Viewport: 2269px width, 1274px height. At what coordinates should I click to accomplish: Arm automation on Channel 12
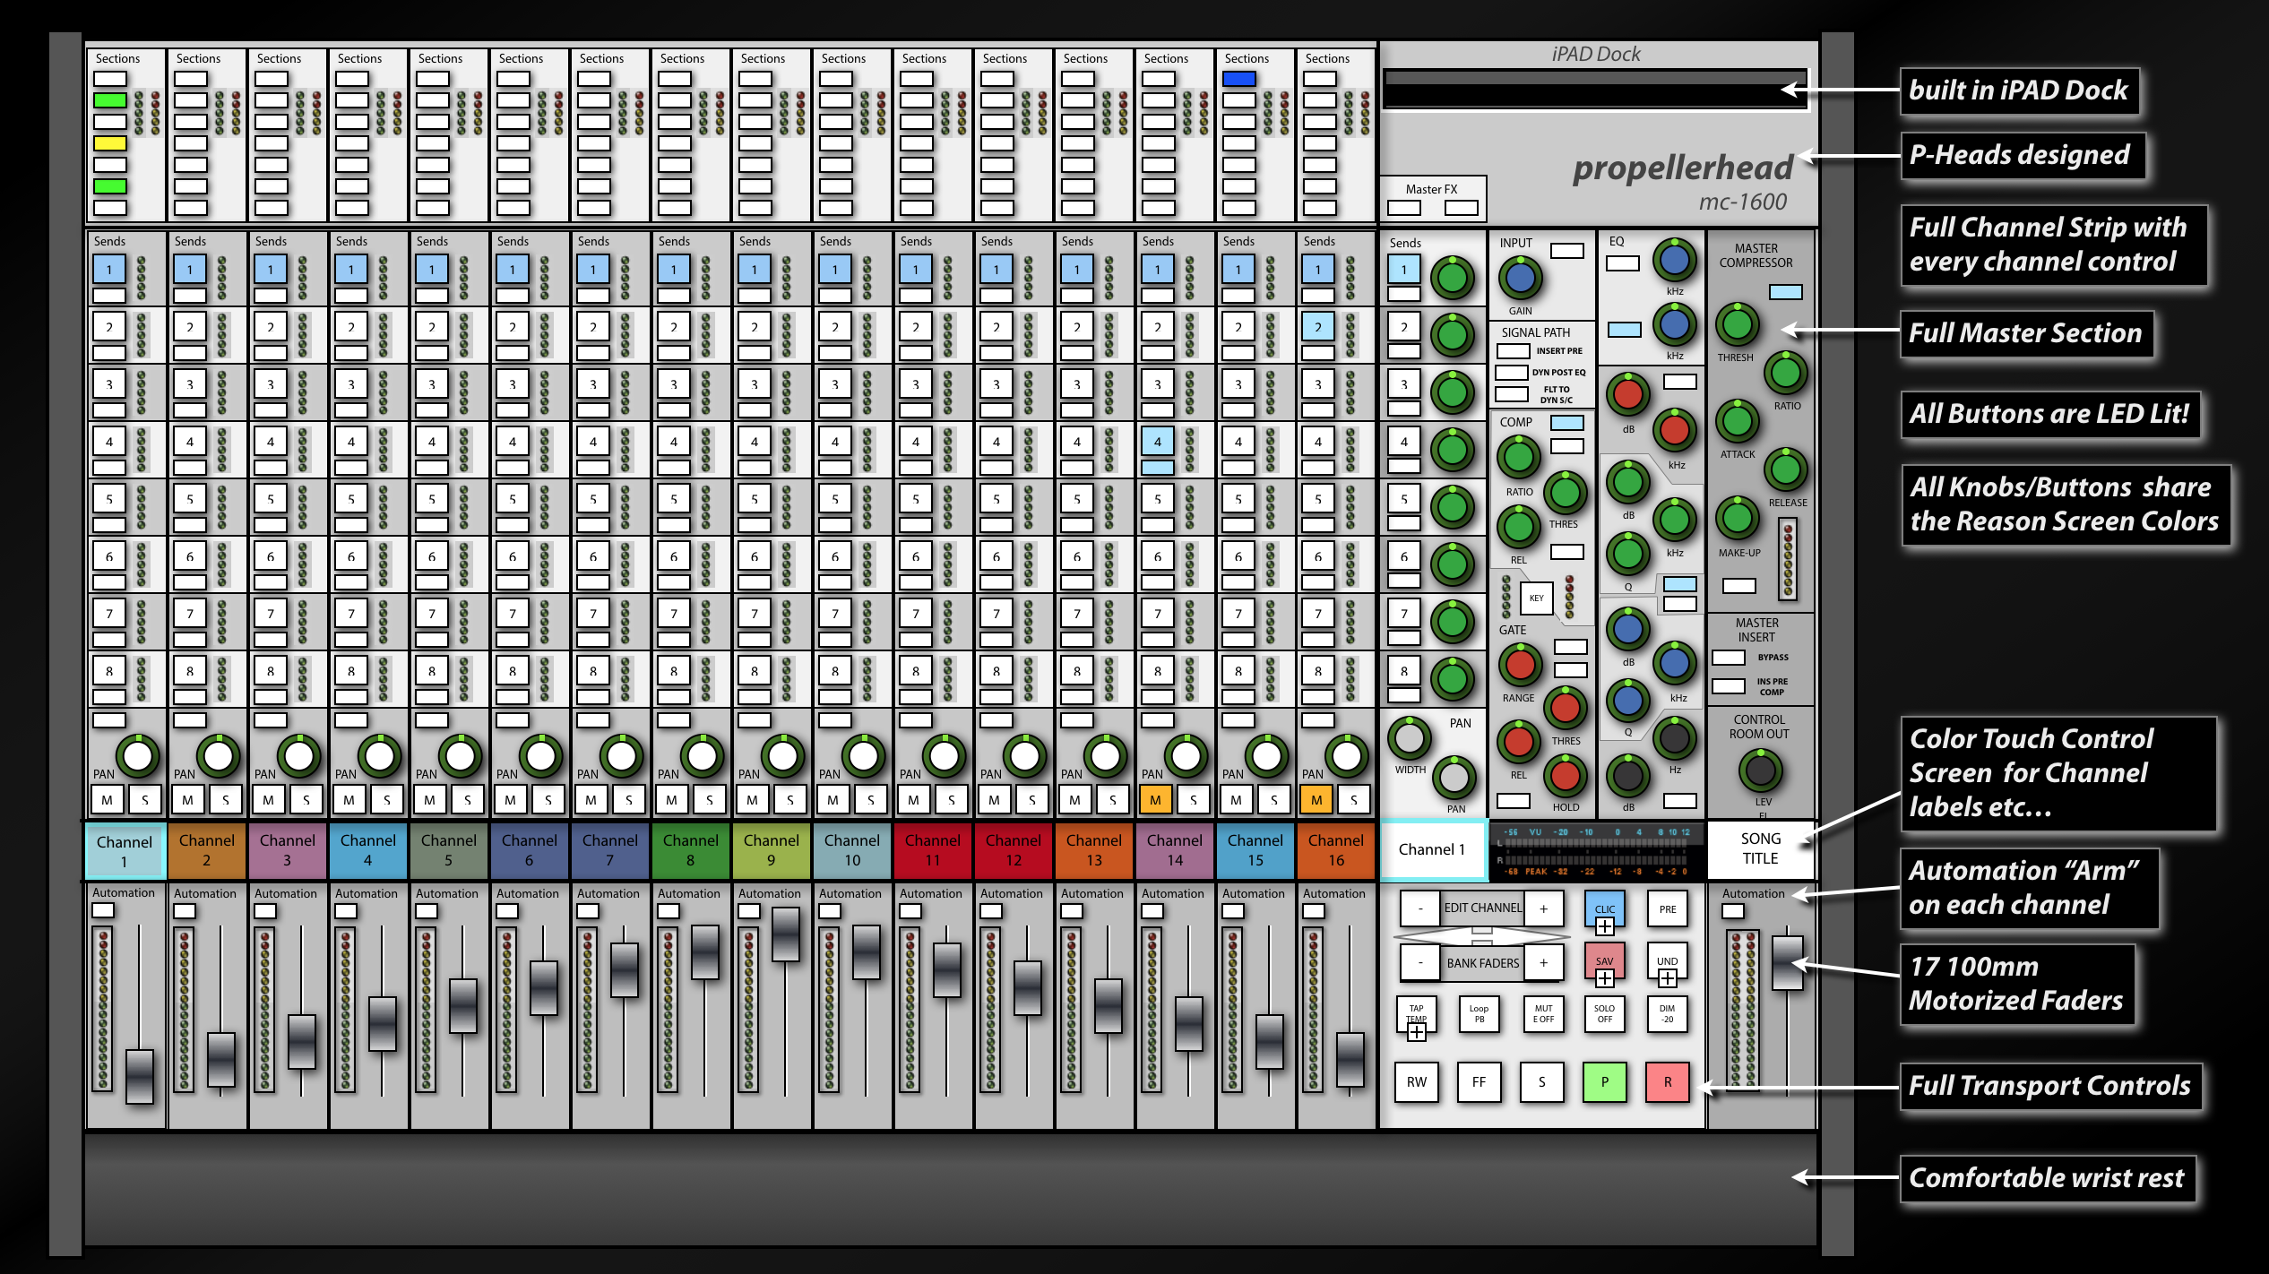click(990, 910)
